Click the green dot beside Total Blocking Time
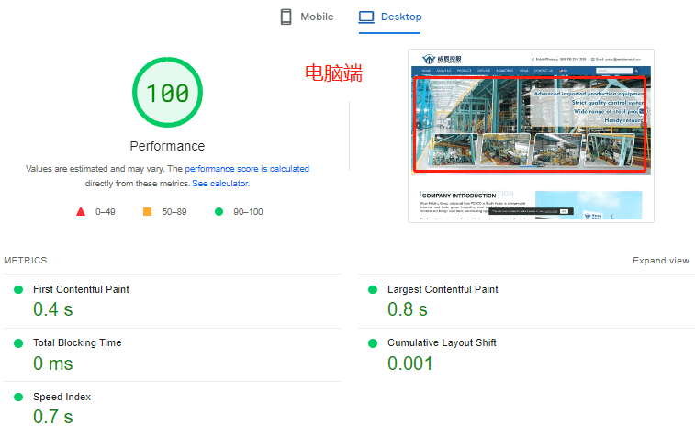The width and height of the screenshot is (695, 437). tap(18, 342)
